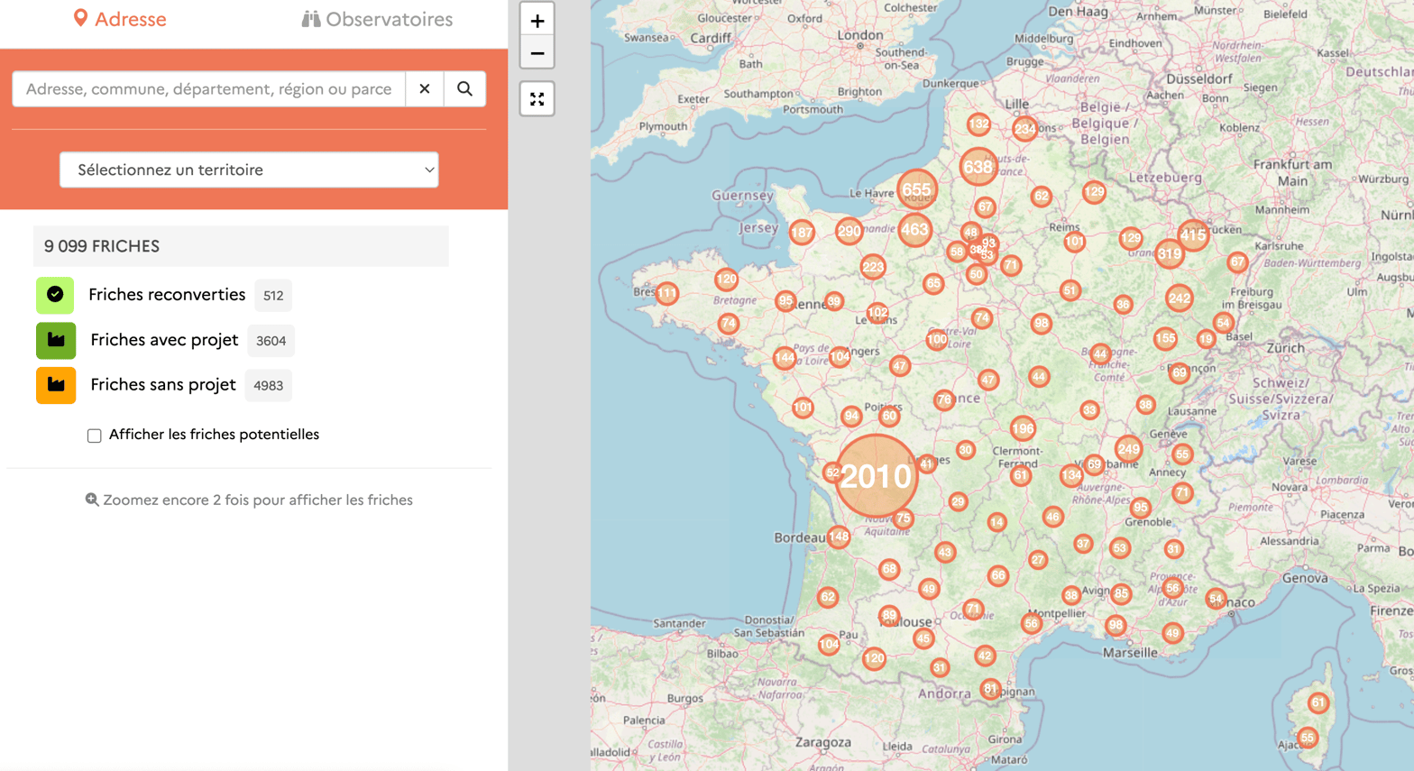Click the 638 cluster marker in northern France
This screenshot has height=771, width=1414.
point(978,167)
